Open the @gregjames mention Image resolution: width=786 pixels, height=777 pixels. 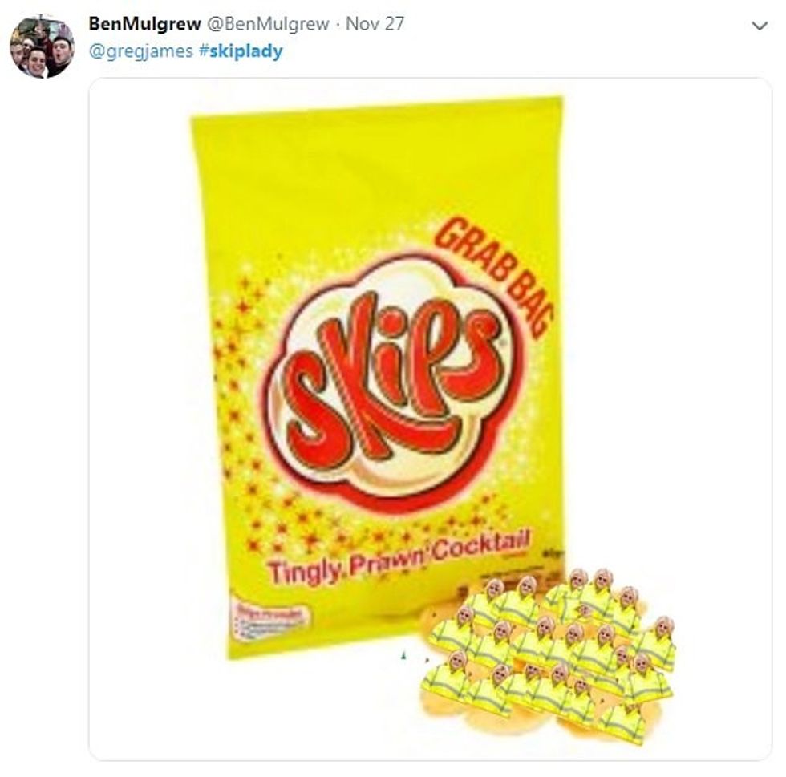pyautogui.click(x=141, y=51)
